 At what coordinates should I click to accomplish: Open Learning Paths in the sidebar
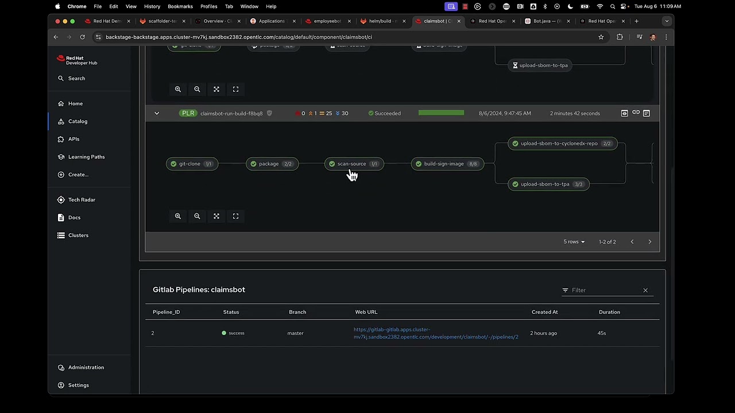(x=81, y=157)
